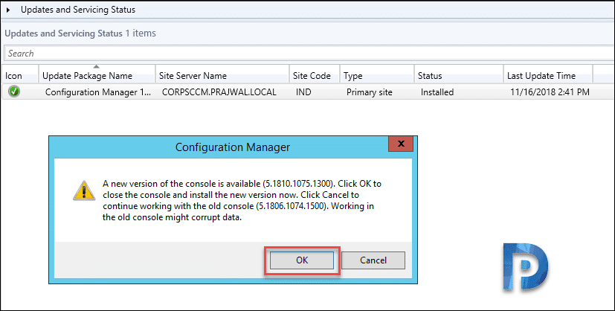
Task: Click OK to install new console
Action: (x=302, y=260)
